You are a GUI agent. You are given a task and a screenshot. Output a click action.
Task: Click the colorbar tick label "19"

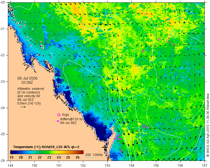click(x=11, y=157)
